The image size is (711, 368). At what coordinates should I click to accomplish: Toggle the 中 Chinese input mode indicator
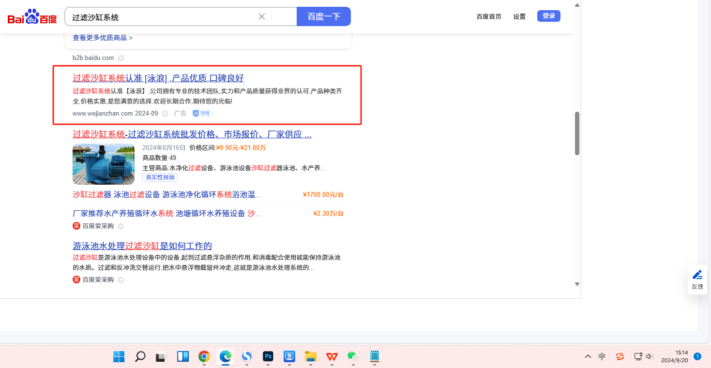pyautogui.click(x=602, y=356)
